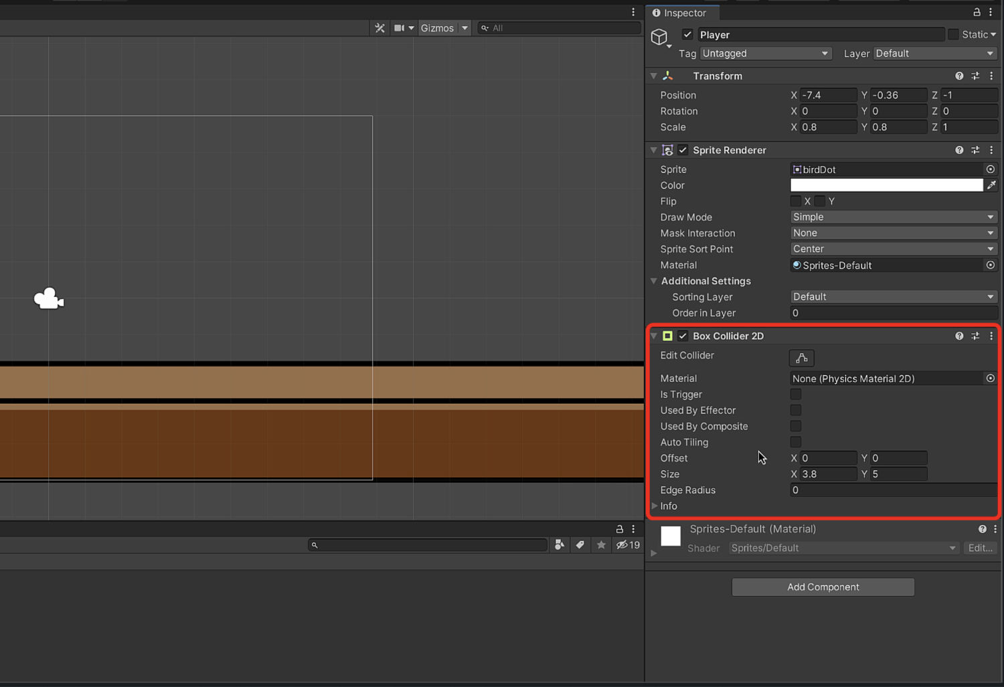Open Physics Material 2D picker

(991, 379)
